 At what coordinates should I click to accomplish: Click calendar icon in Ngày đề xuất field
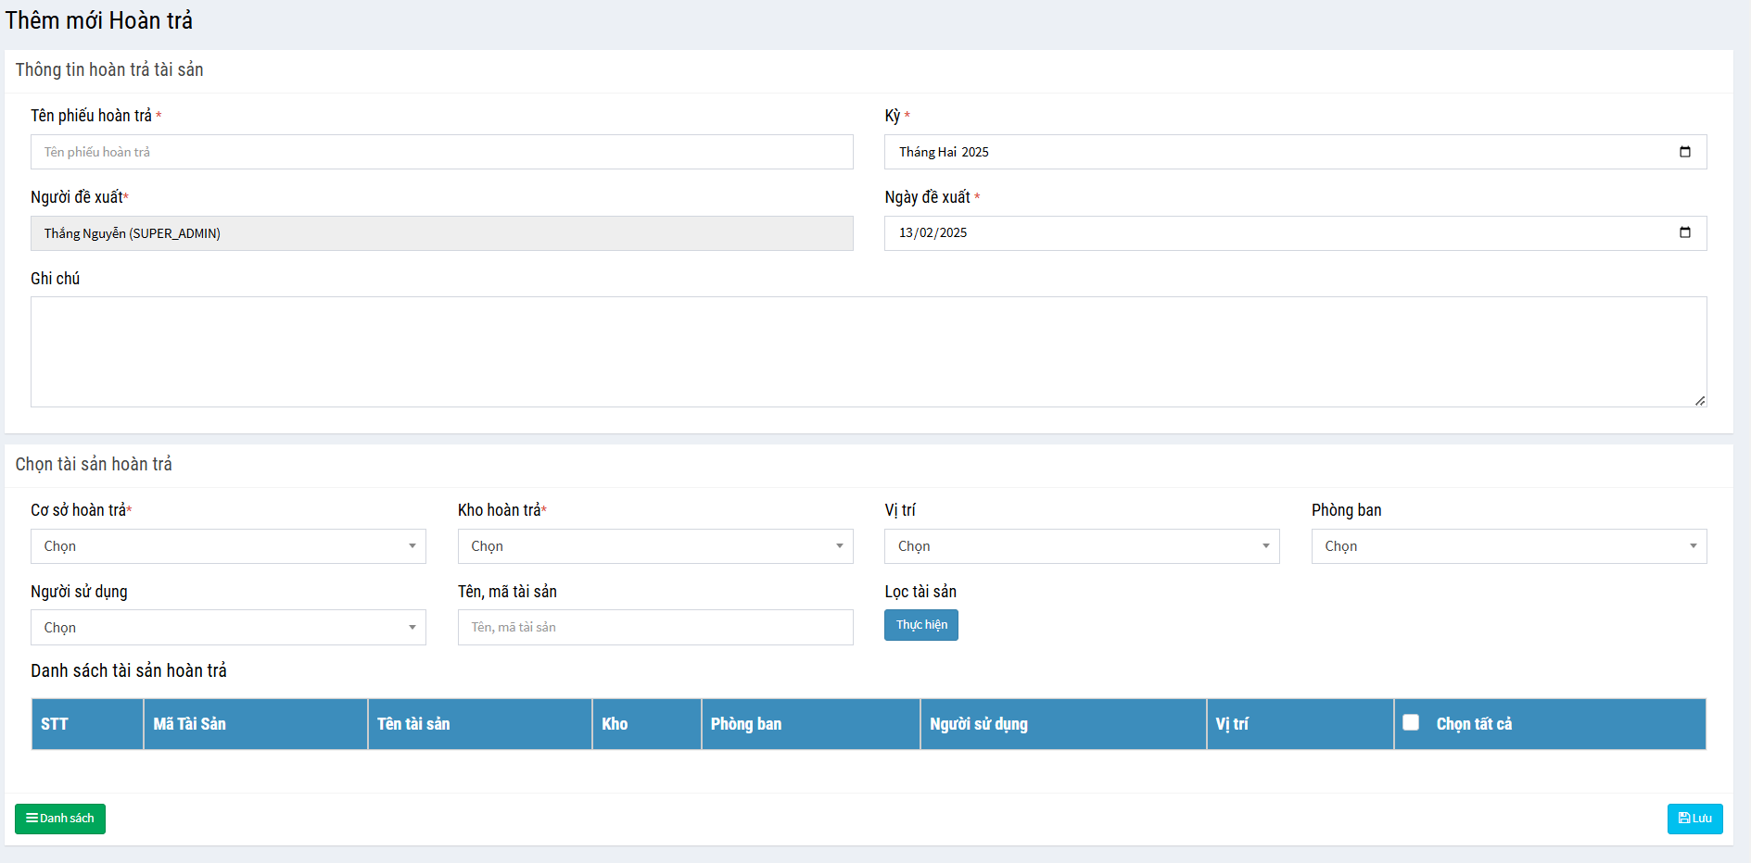click(1684, 232)
